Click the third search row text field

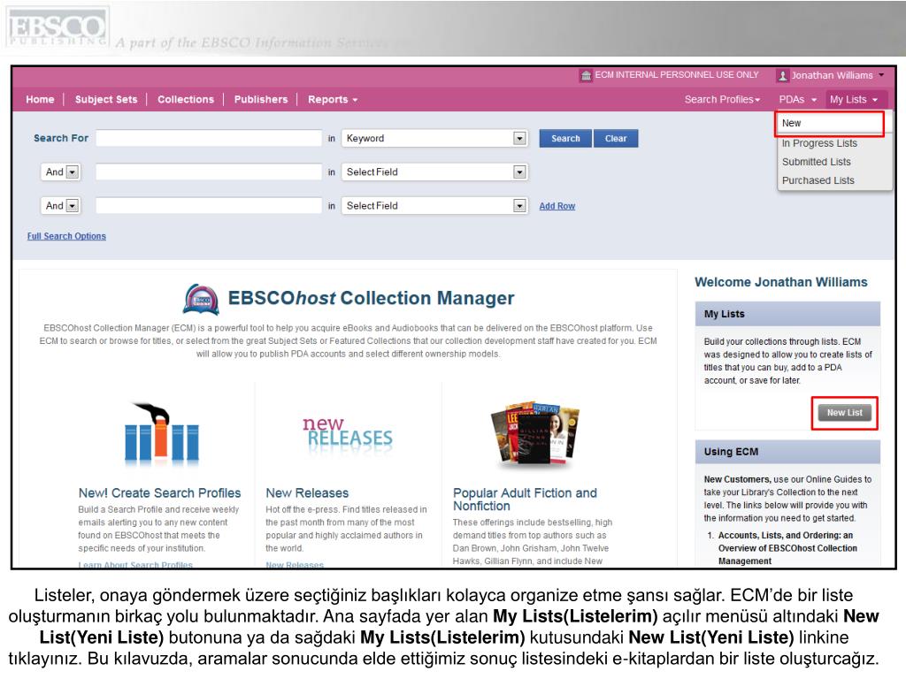(209, 205)
